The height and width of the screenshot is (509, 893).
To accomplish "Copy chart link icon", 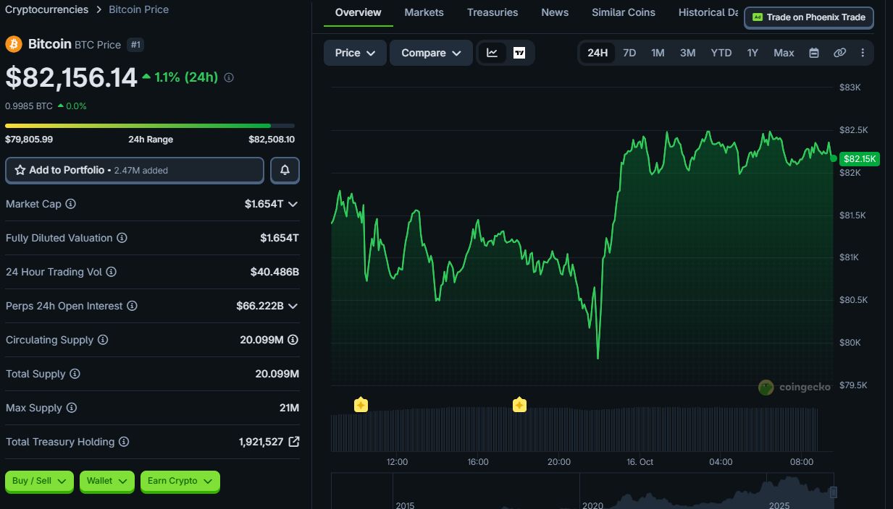I will point(839,53).
